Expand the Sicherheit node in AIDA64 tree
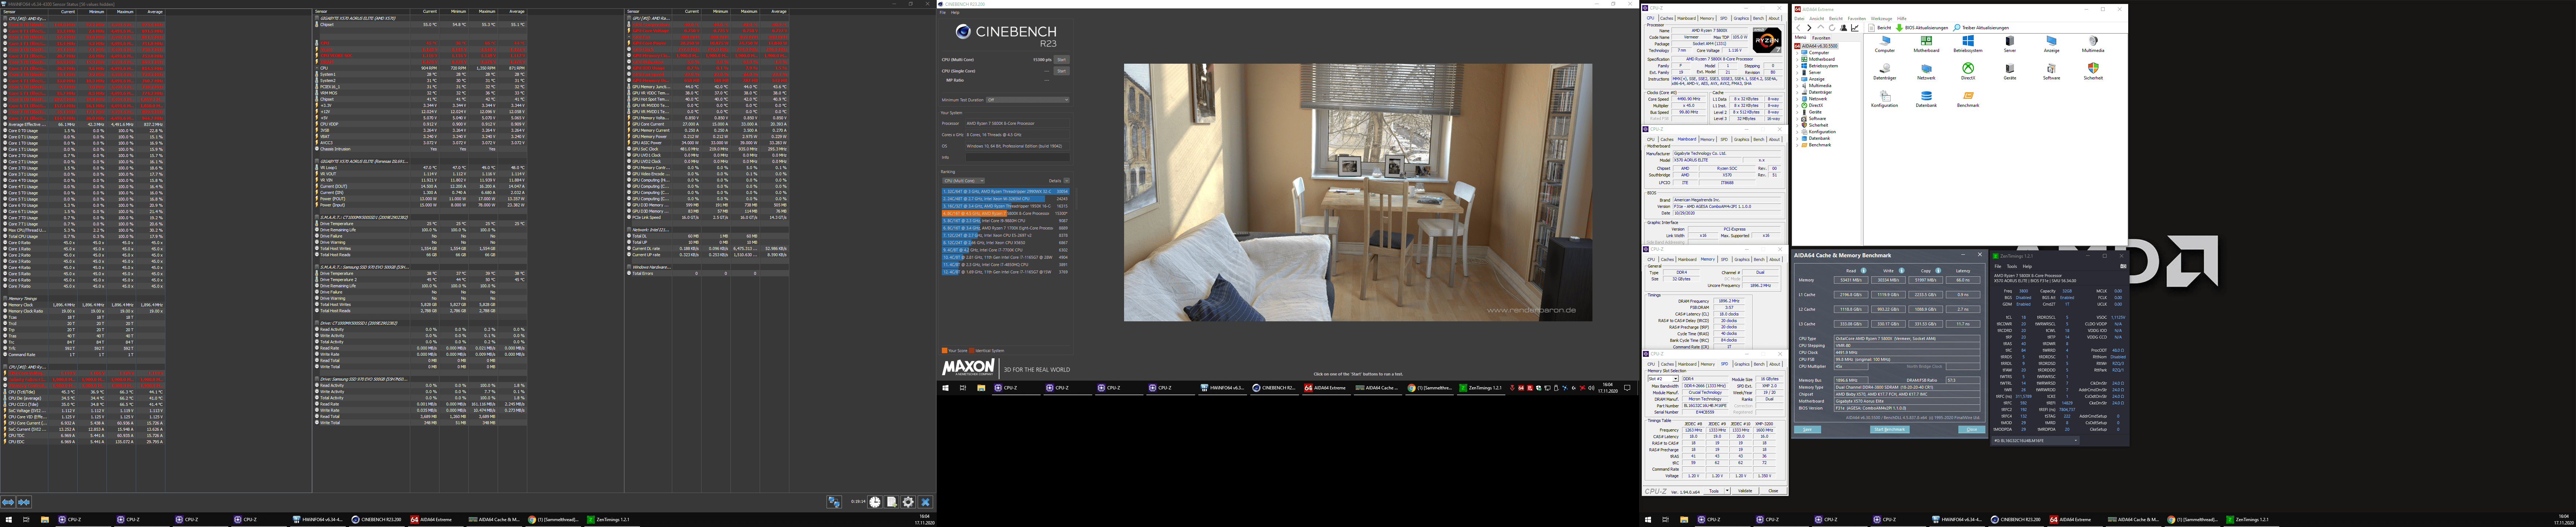Screen dimensions: 2576x527 1797,125
